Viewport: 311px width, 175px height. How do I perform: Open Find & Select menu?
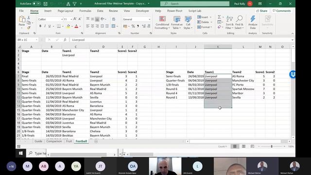[239, 23]
